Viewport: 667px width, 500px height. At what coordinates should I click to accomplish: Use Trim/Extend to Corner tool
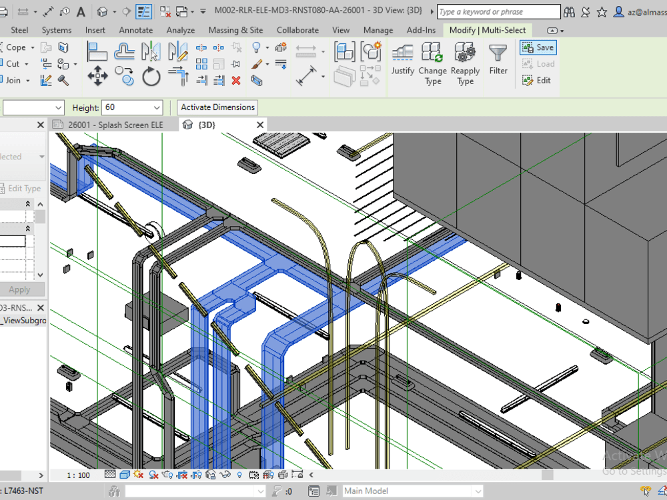[x=178, y=77]
